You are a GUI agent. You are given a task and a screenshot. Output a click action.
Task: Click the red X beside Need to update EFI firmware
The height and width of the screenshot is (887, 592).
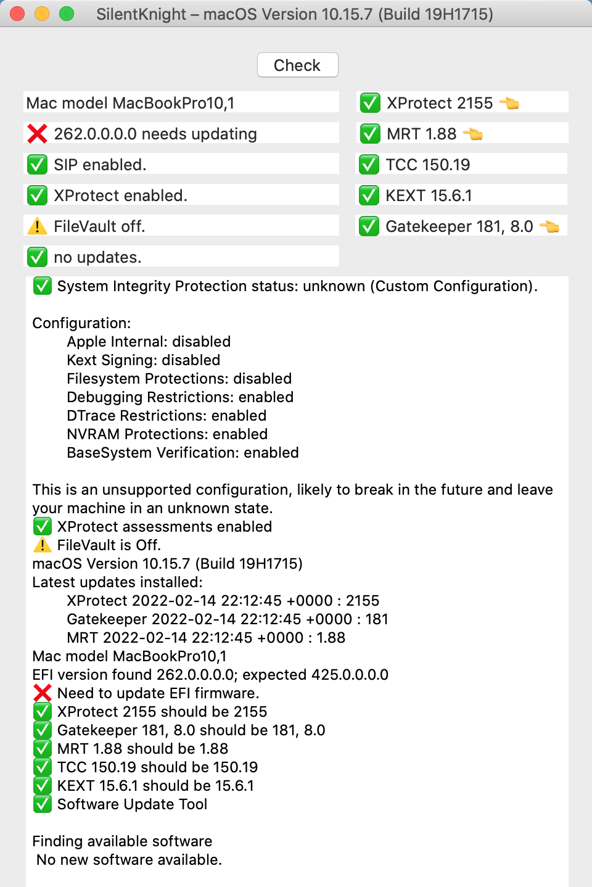coord(42,693)
